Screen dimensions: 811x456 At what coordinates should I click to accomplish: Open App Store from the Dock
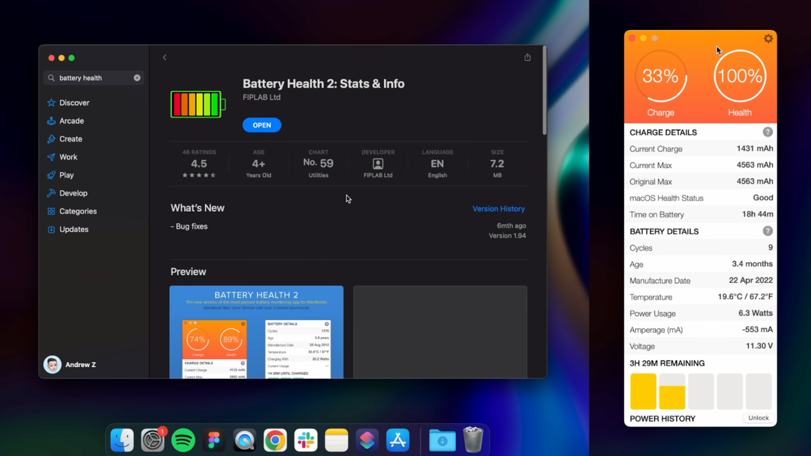(398, 440)
